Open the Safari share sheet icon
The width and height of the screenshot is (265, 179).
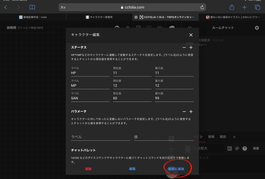pyautogui.click(x=232, y=7)
